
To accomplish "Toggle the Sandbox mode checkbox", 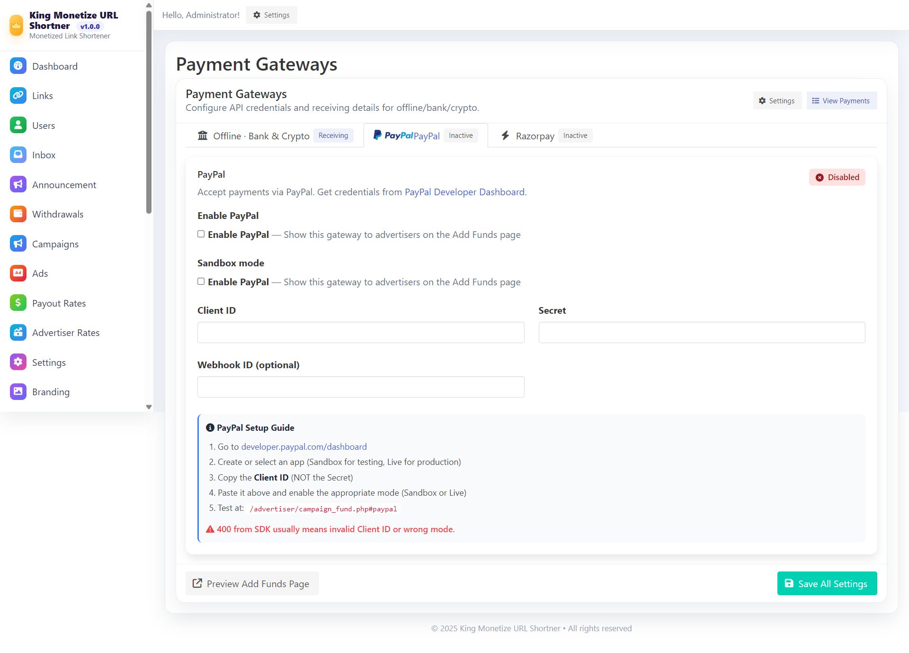I will point(201,281).
